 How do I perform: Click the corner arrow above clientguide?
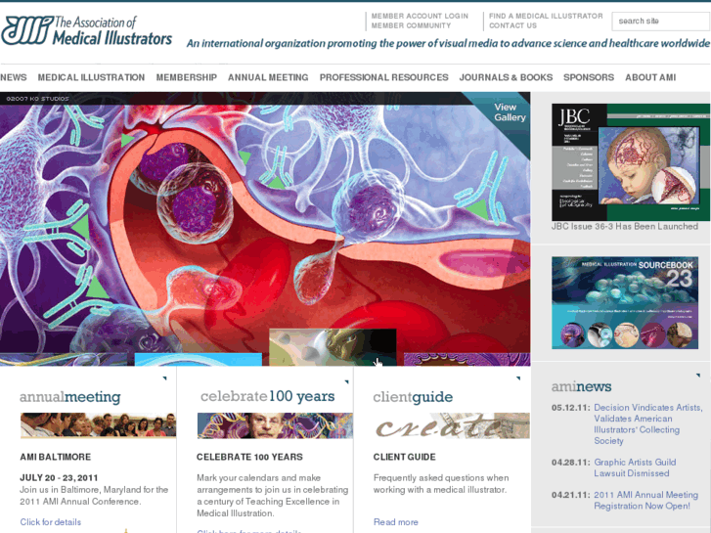pos(517,378)
